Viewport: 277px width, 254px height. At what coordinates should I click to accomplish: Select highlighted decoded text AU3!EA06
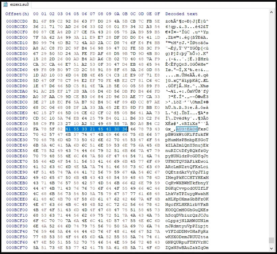point(187,129)
